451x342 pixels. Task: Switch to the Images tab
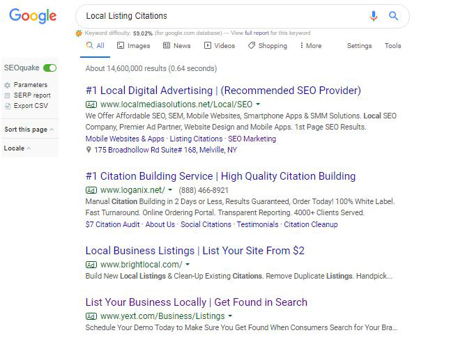[x=133, y=46]
